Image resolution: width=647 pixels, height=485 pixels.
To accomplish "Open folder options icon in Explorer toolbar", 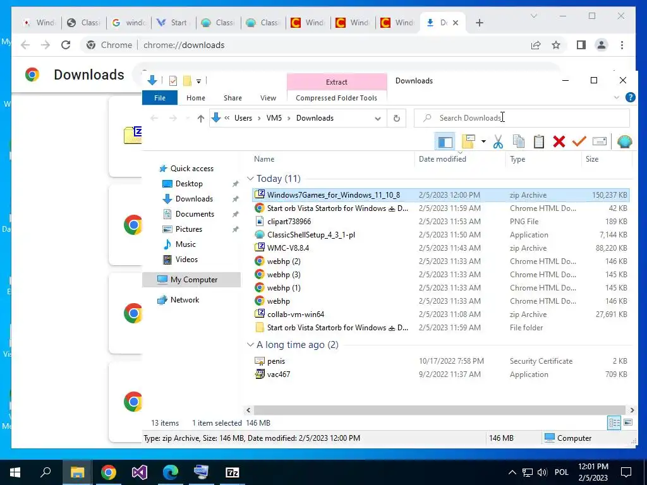I will [x=468, y=141].
